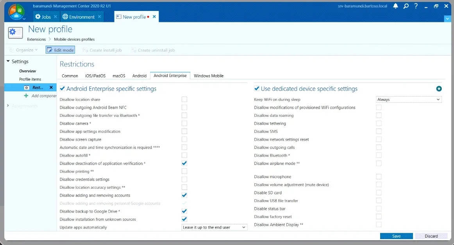Open the Organize dropdown
Screen dimensions: 454x245
tap(24, 50)
